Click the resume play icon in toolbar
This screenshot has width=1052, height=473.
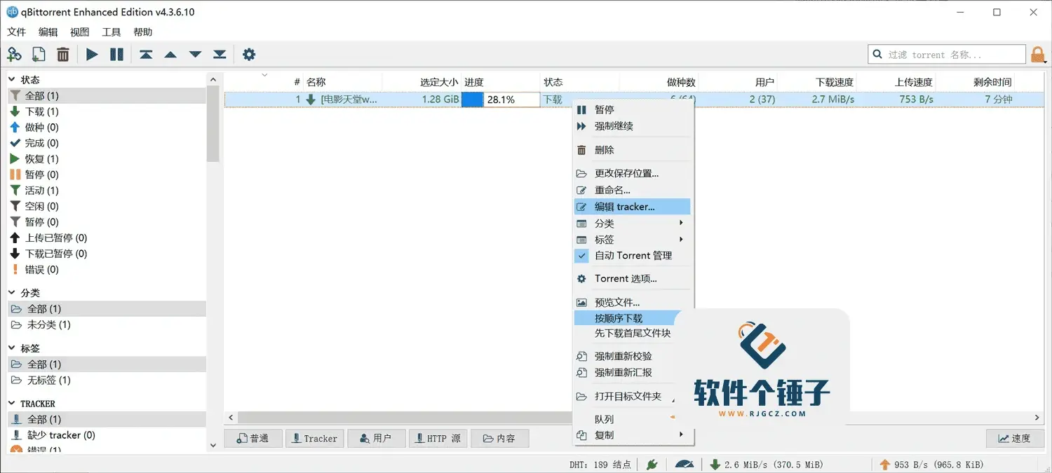pyautogui.click(x=92, y=54)
